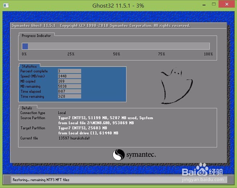Viewport: 237px width, 188px height.
Task: Click the 50% progress marker
Action: click(x=117, y=54)
